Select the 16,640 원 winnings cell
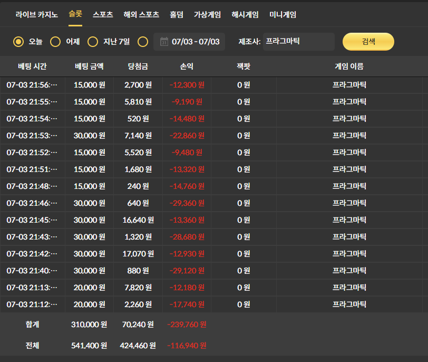Screen dimensions: 428x362 pos(138,221)
